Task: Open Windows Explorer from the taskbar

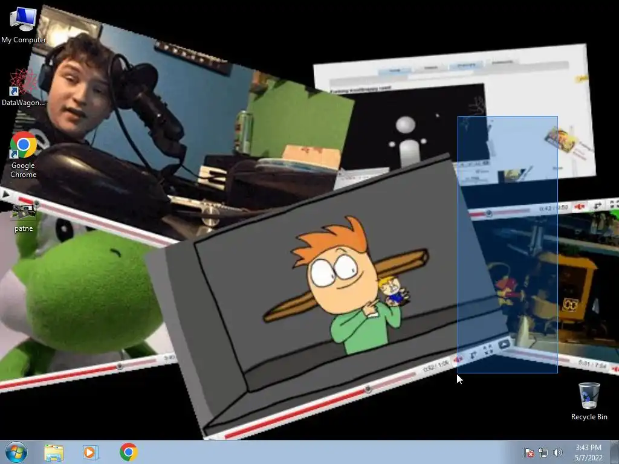Action: [54, 452]
